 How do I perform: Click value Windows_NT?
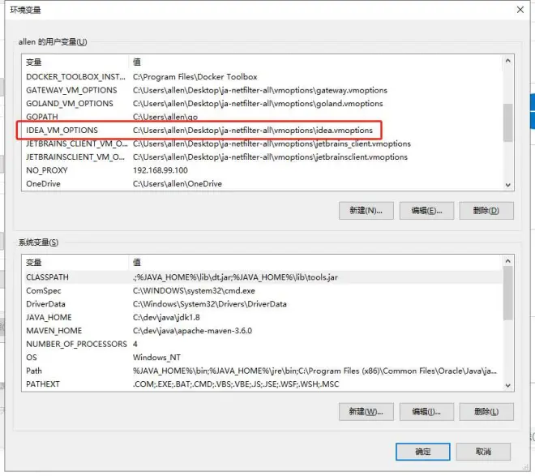point(156,358)
